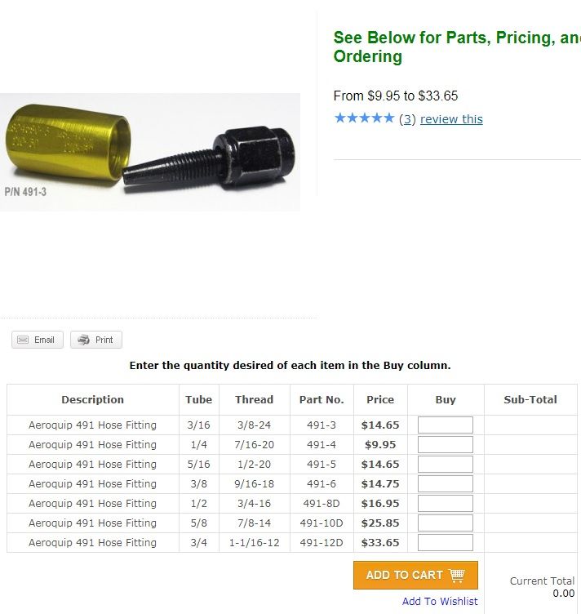Click the Print printer icon

click(83, 340)
